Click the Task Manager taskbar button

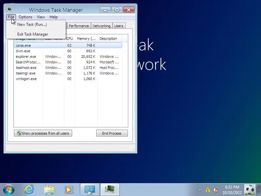coord(110,190)
